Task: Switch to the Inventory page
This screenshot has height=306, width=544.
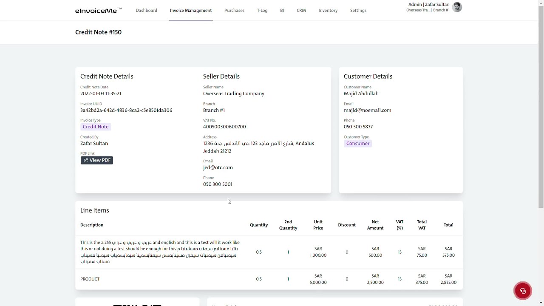Action: click(328, 10)
